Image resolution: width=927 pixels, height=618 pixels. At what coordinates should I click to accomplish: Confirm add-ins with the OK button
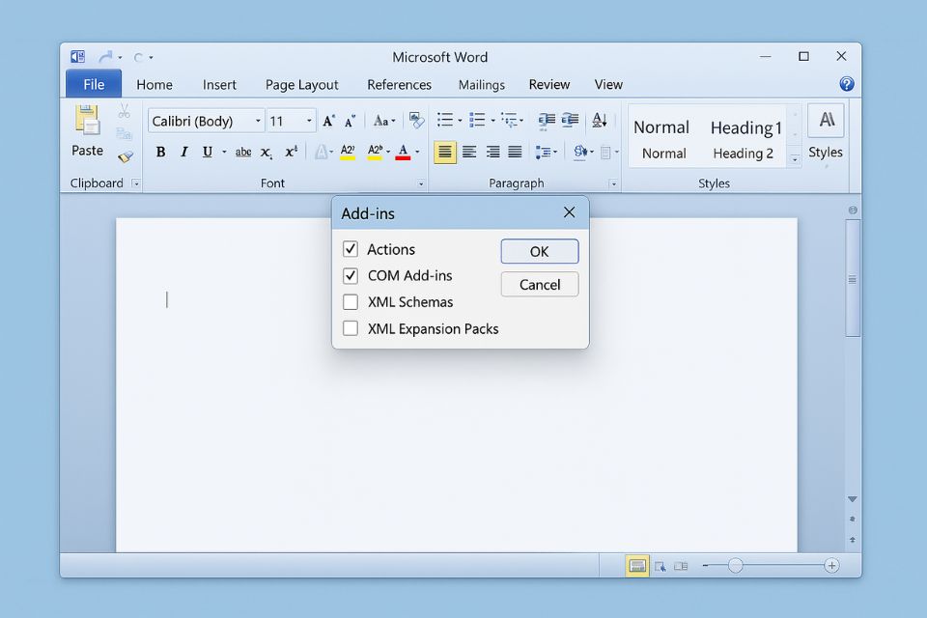point(539,251)
